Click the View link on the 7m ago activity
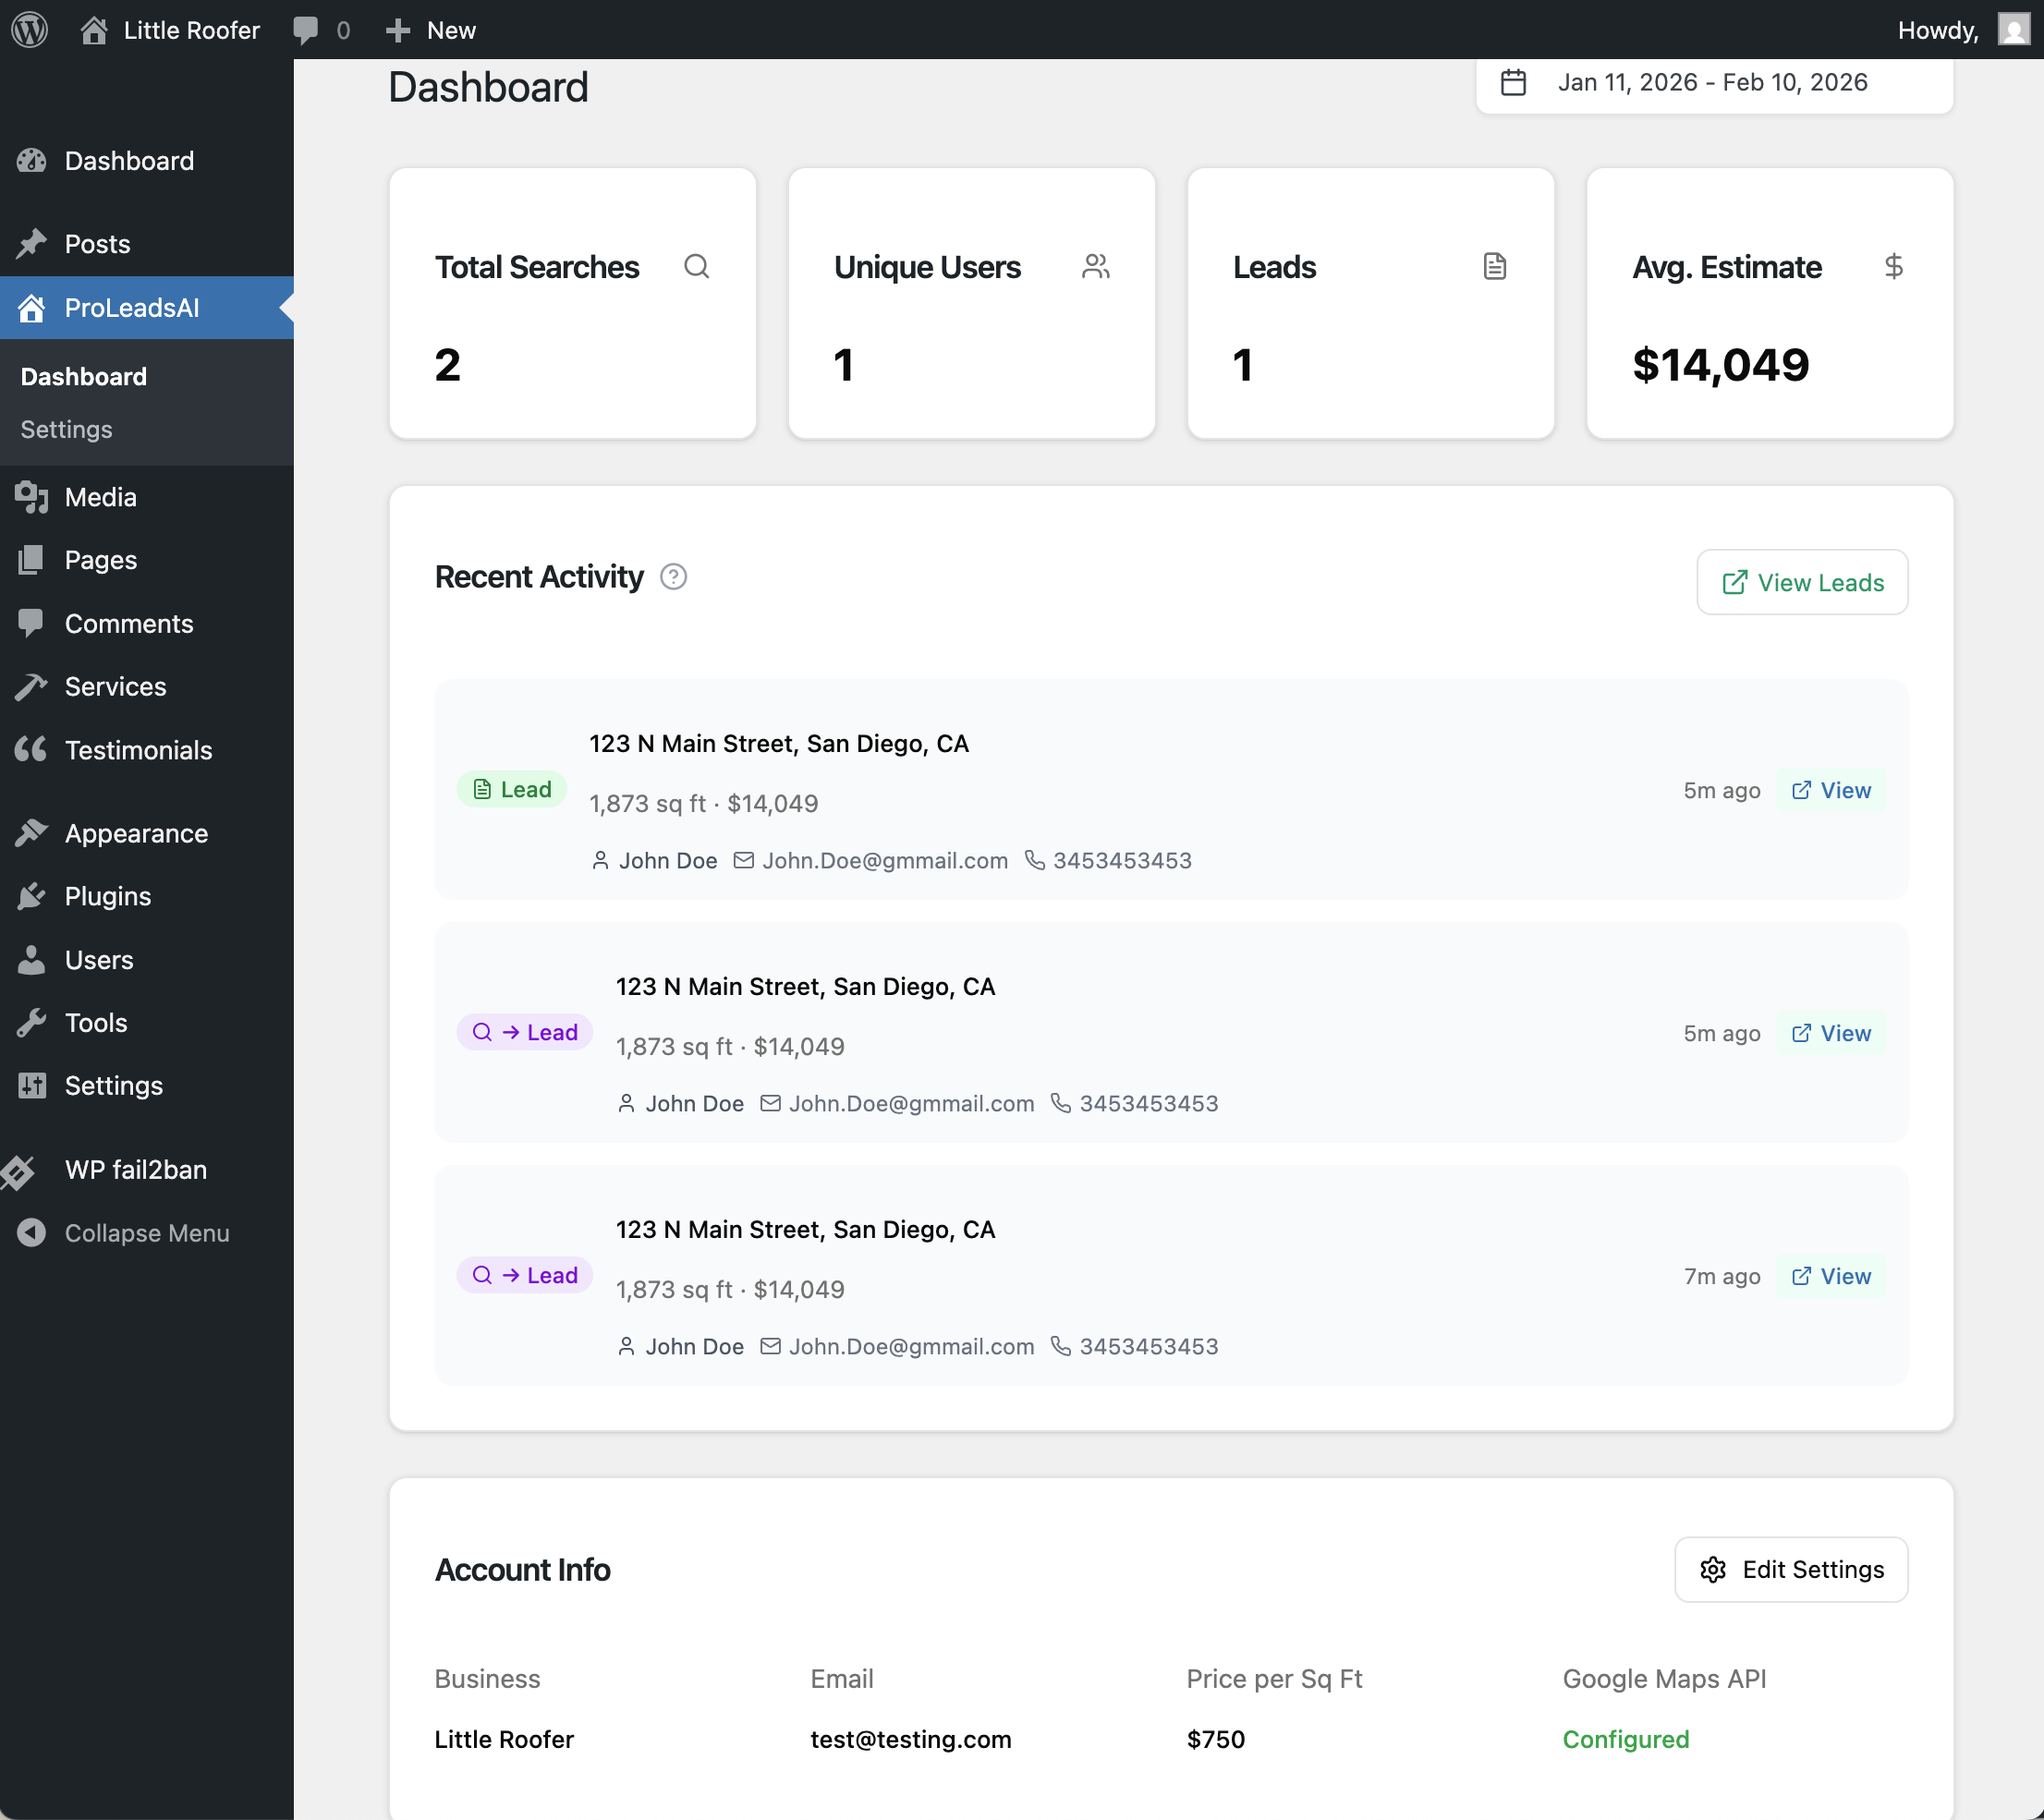The width and height of the screenshot is (2044, 1820). 1832,1276
